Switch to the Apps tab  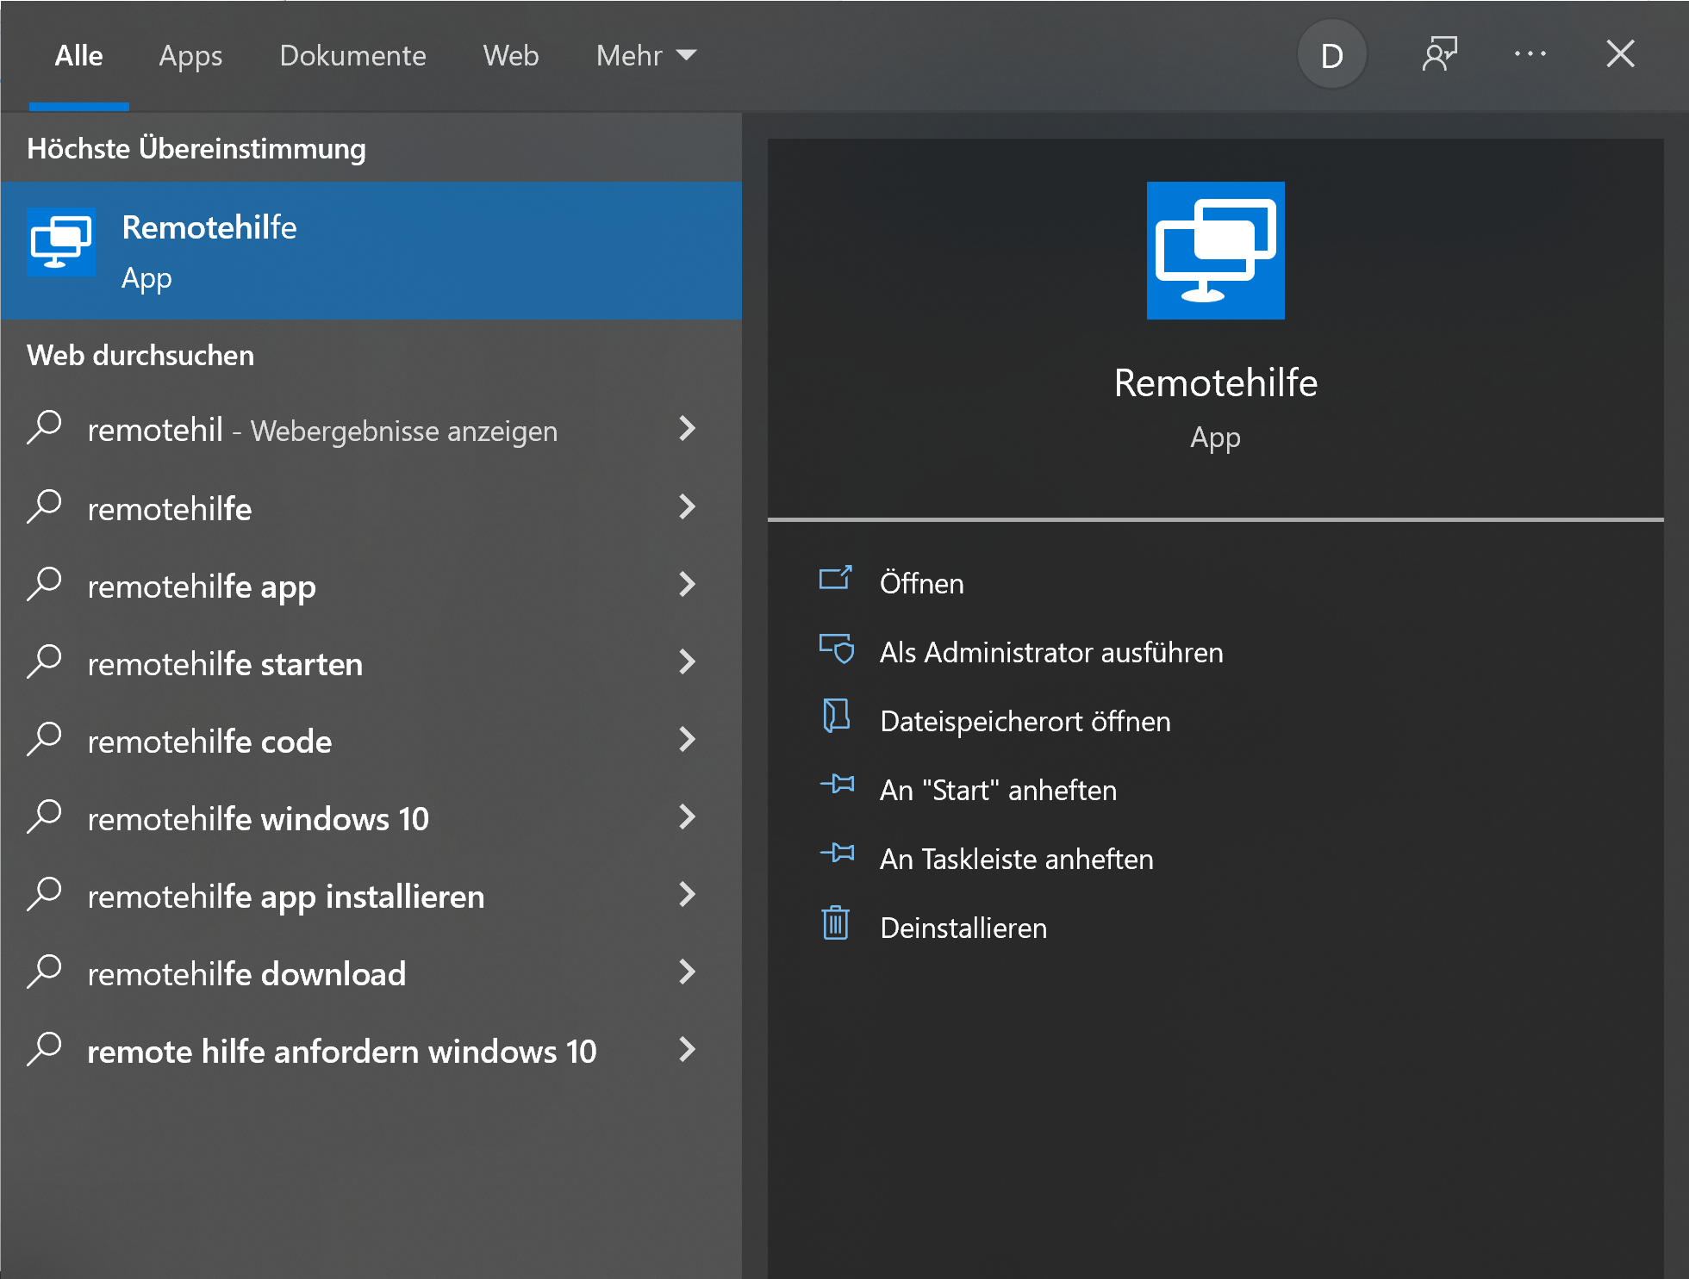(190, 56)
